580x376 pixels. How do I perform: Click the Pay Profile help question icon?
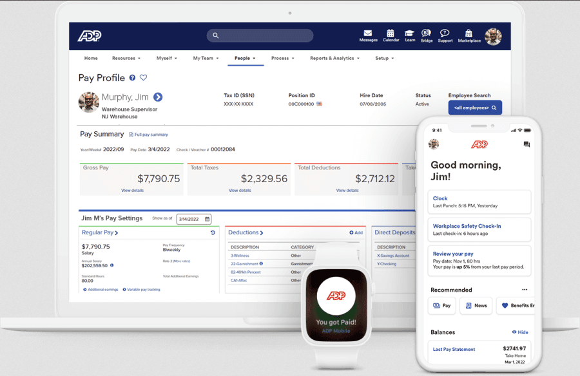[x=132, y=78]
